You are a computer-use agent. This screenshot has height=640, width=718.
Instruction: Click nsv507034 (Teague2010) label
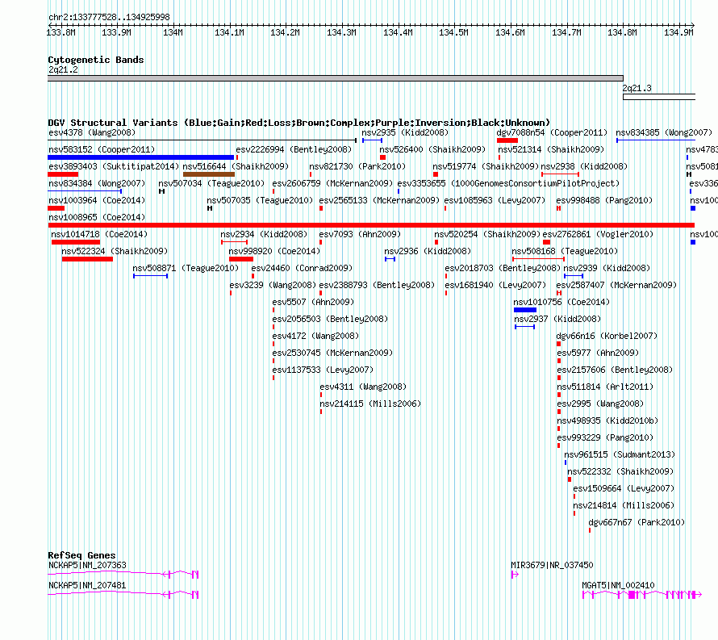211,183
